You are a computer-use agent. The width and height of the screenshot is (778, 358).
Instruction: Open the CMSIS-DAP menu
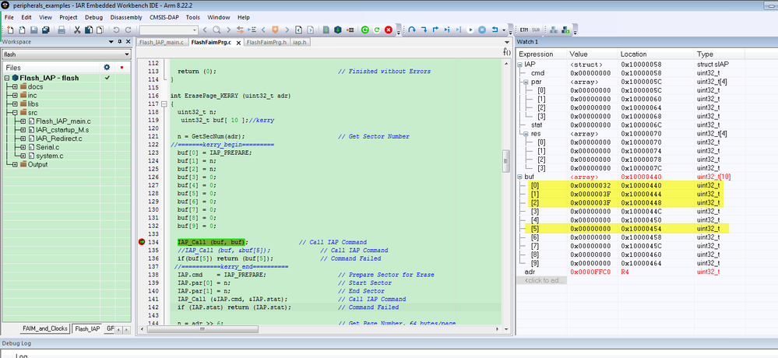pos(164,16)
